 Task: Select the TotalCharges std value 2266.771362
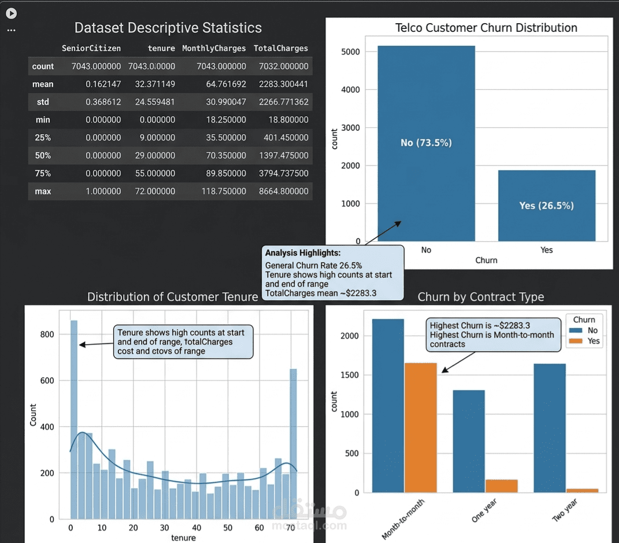coord(283,102)
